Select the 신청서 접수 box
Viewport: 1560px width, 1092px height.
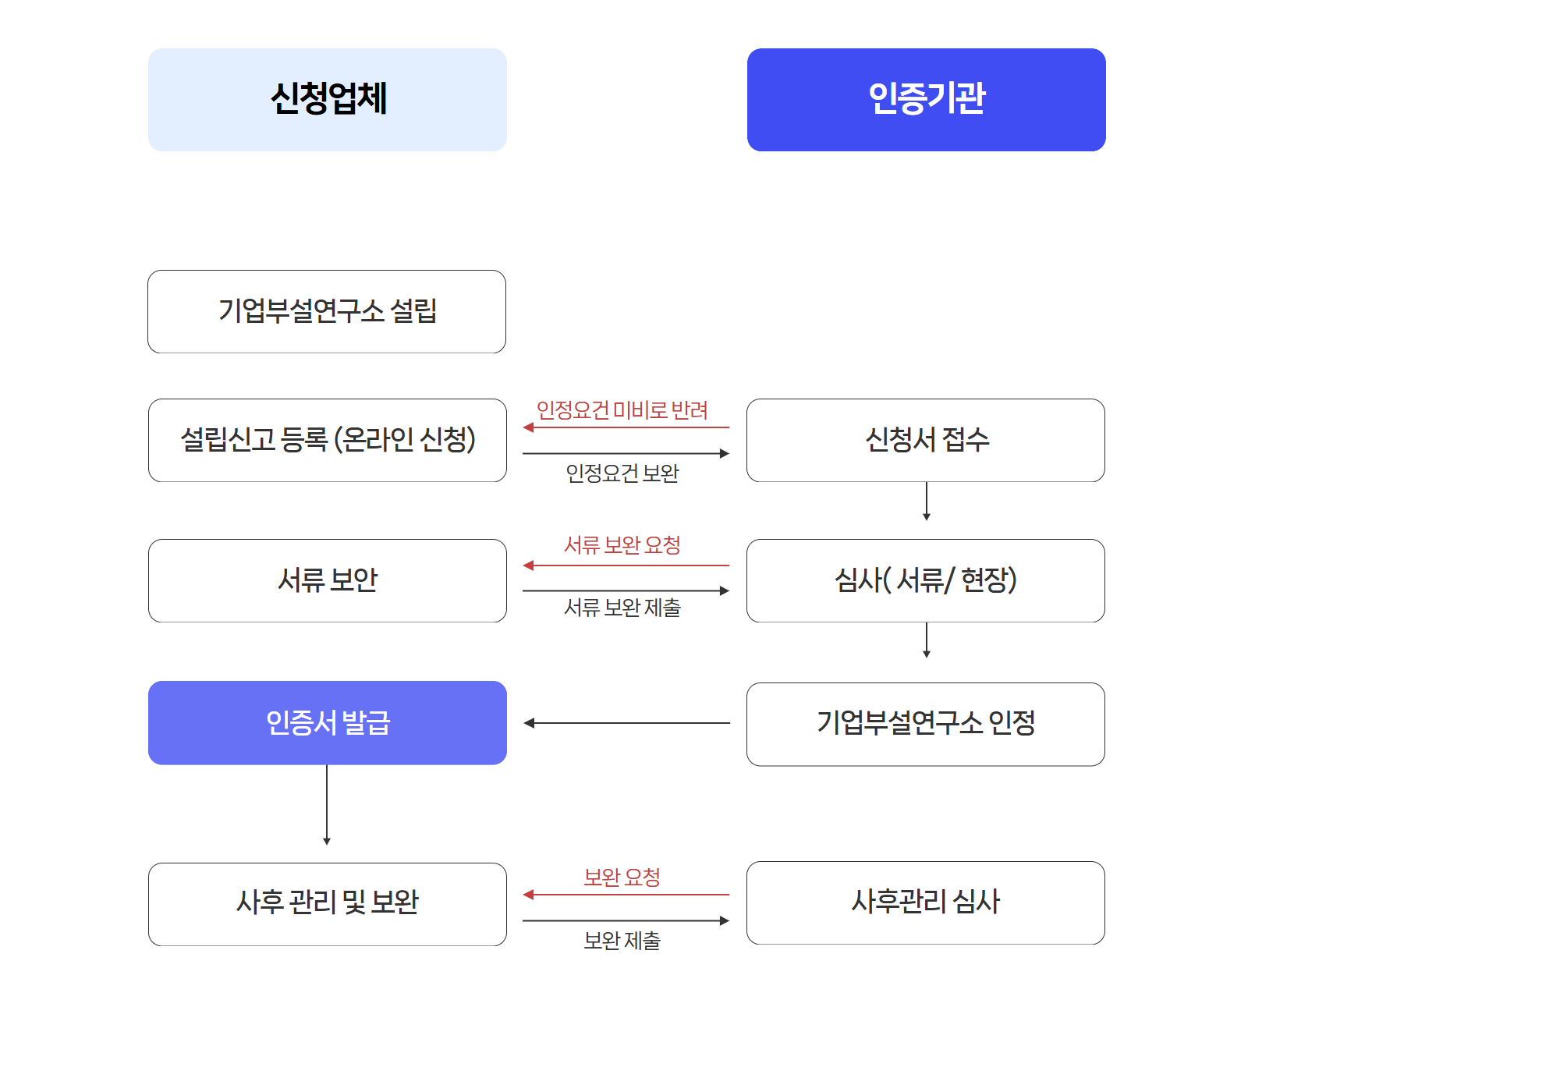point(926,440)
